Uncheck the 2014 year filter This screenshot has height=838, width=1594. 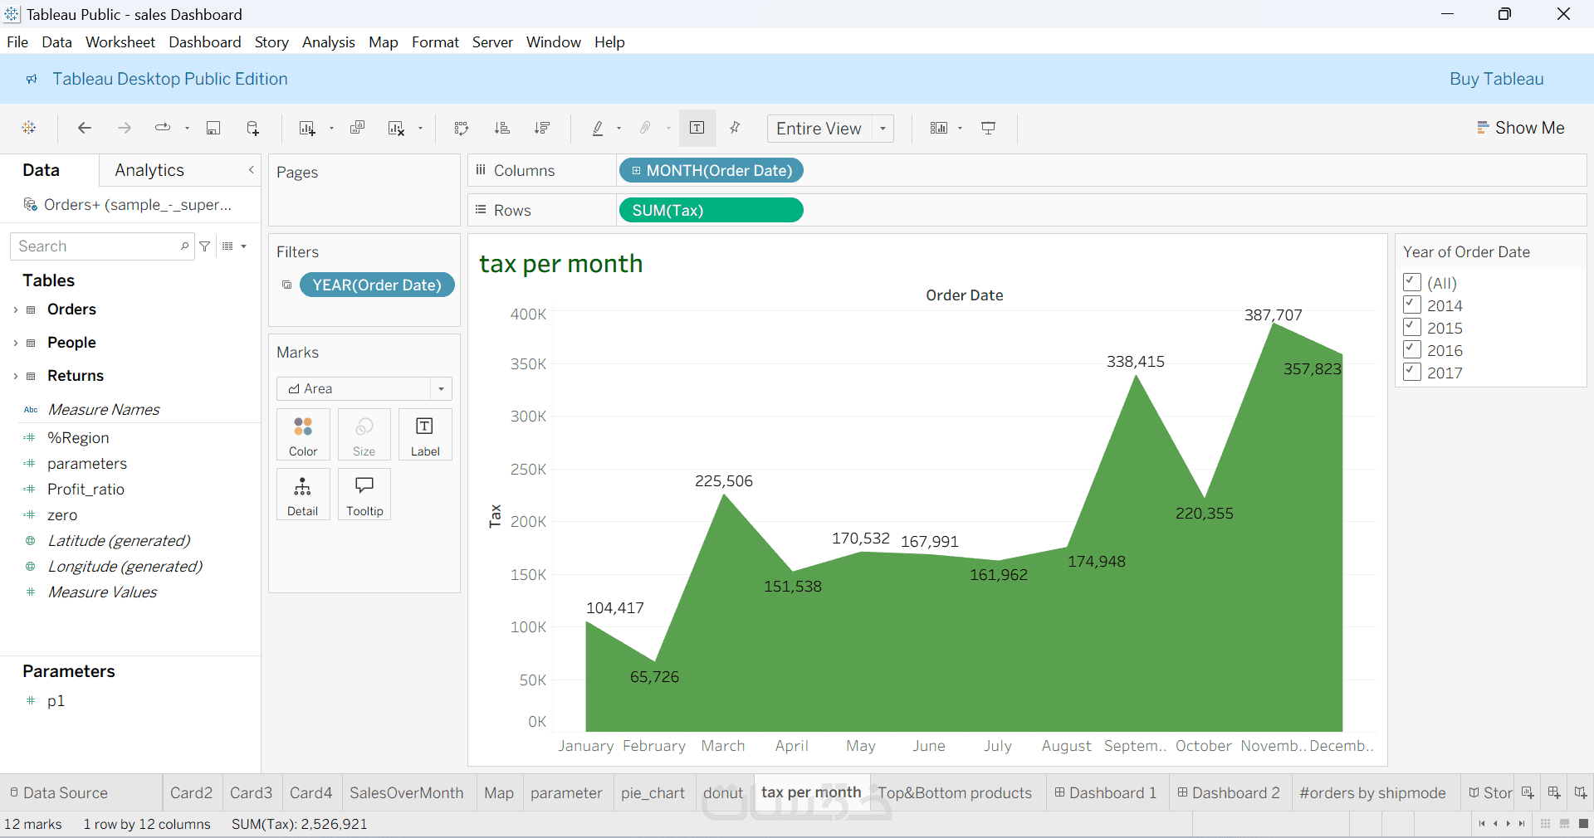coord(1411,305)
